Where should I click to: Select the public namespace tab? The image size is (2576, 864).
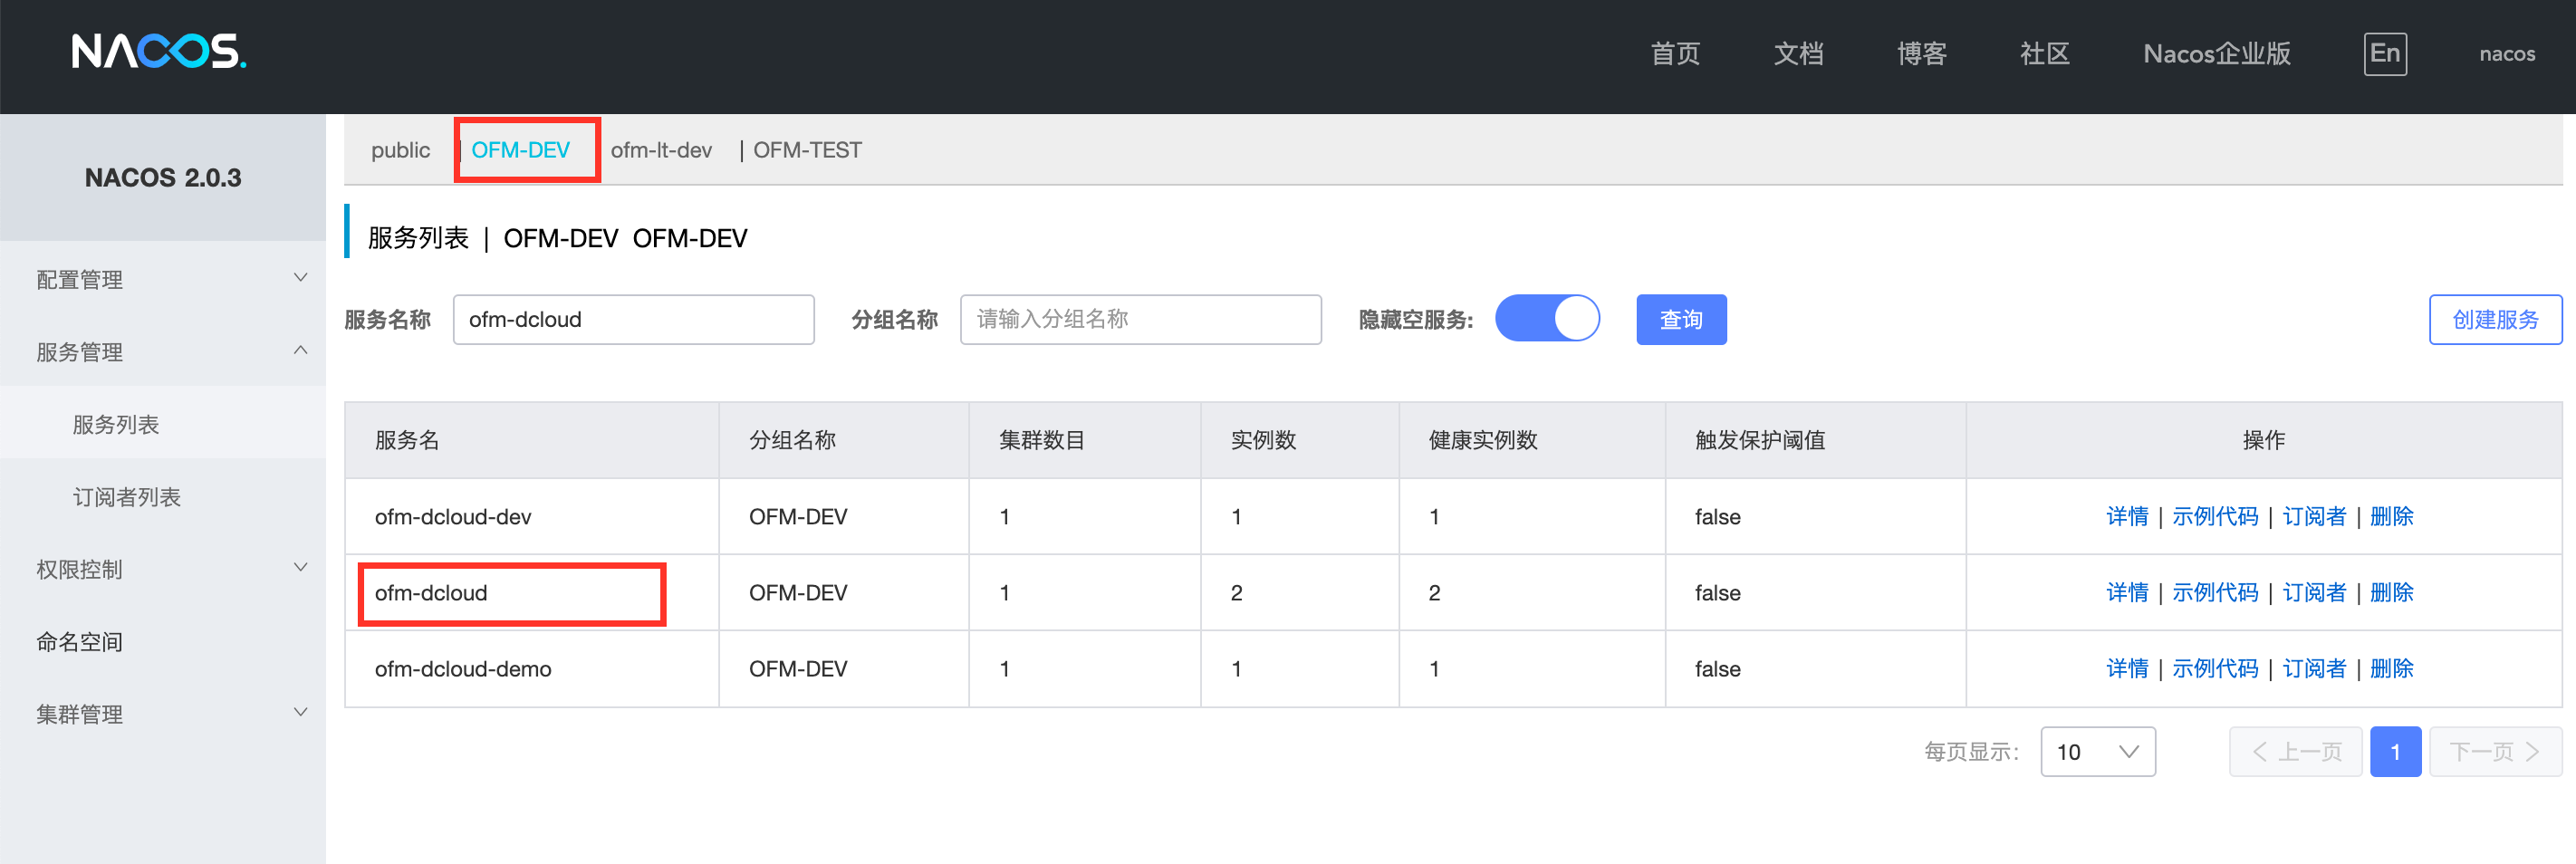pyautogui.click(x=400, y=150)
